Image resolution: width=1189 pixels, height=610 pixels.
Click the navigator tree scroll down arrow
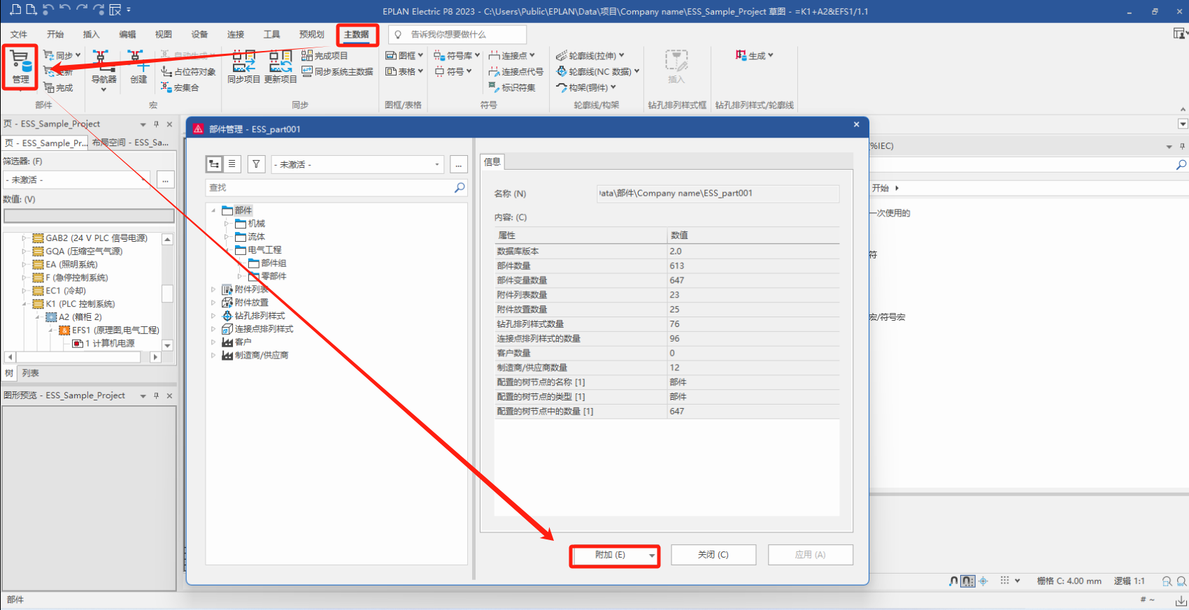(168, 345)
